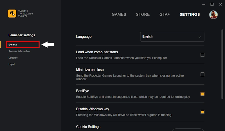Close the launcher window
Image resolution: width=225 pixels, height=131 pixels.
click(220, 4)
